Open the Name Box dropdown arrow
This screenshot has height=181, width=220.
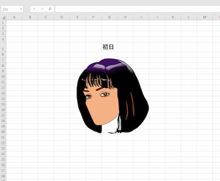tap(21, 9)
